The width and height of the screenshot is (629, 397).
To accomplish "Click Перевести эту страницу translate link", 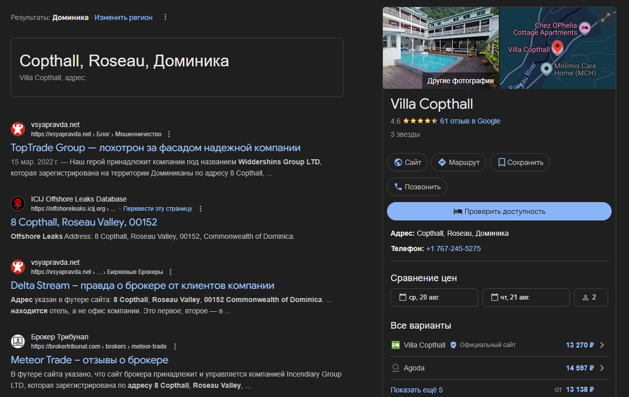I will (158, 209).
